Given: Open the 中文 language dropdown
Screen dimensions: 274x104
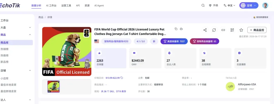Looking at the screenshot, I should click(x=229, y=5).
